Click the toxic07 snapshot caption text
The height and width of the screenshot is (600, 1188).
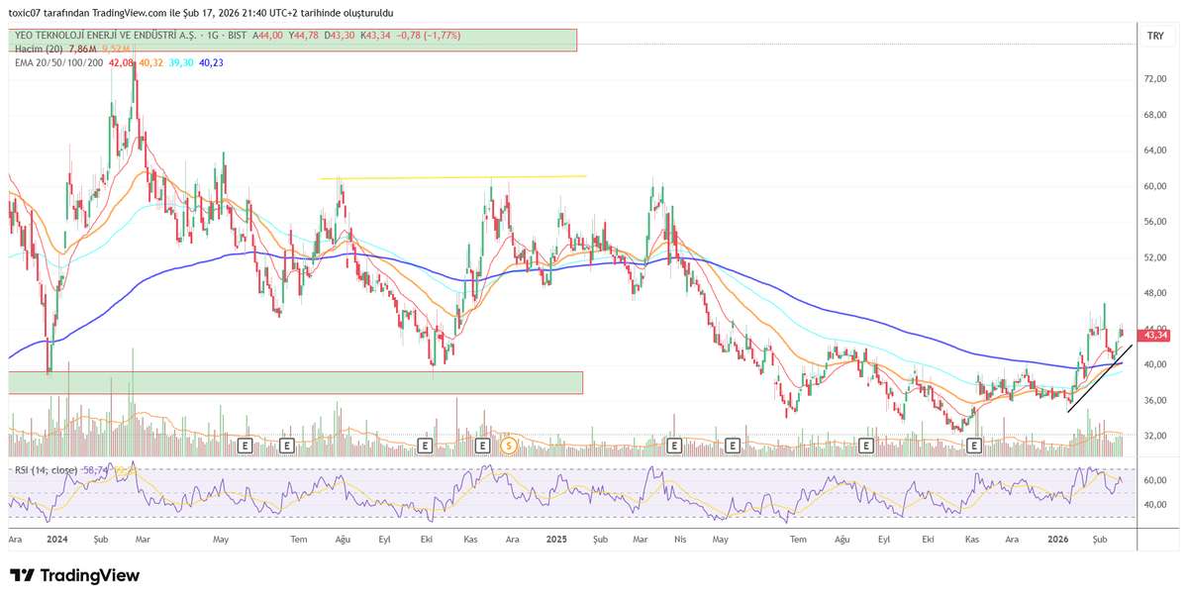[201, 13]
